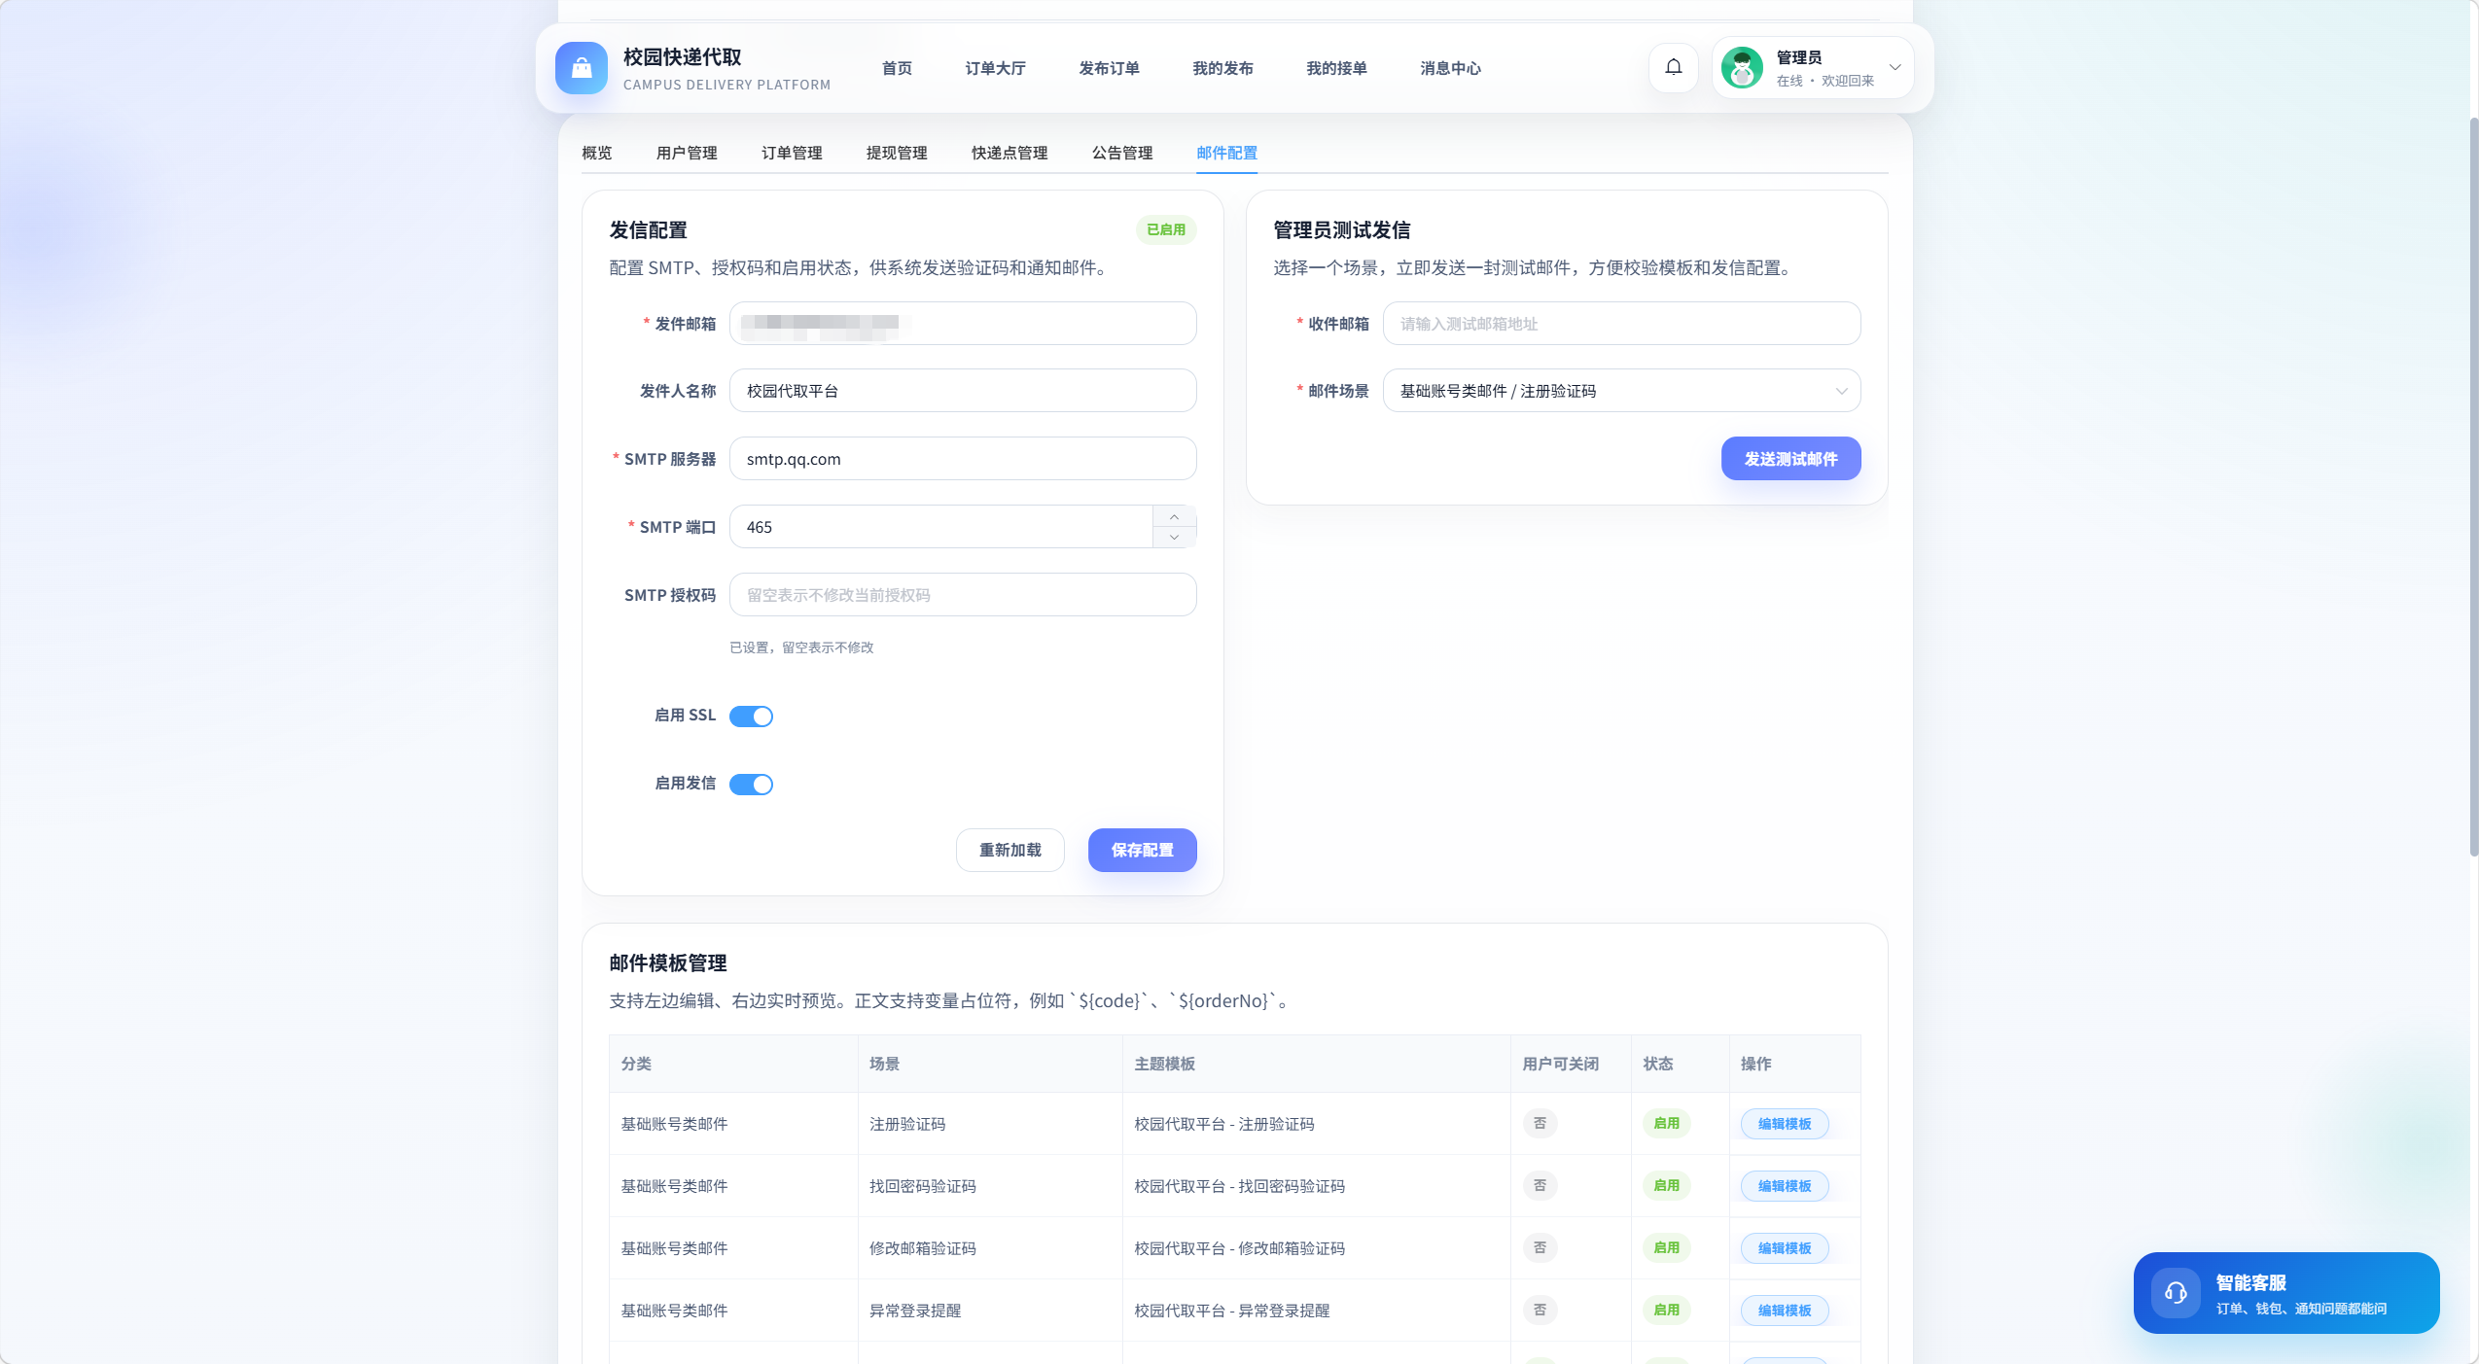Viewport: 2479px width, 1364px height.
Task: Click the administrator avatar image
Action: tap(1742, 68)
